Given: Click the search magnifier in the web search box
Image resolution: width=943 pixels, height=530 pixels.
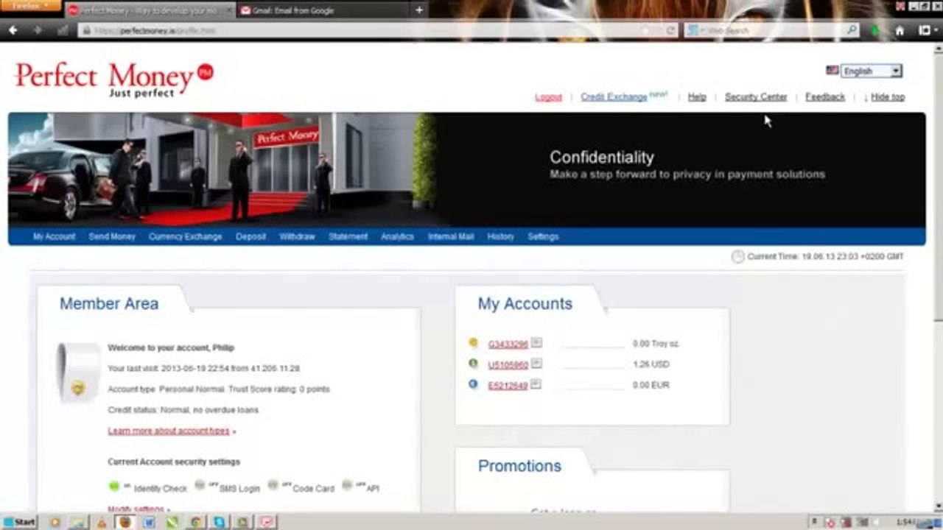Looking at the screenshot, I should click(852, 30).
